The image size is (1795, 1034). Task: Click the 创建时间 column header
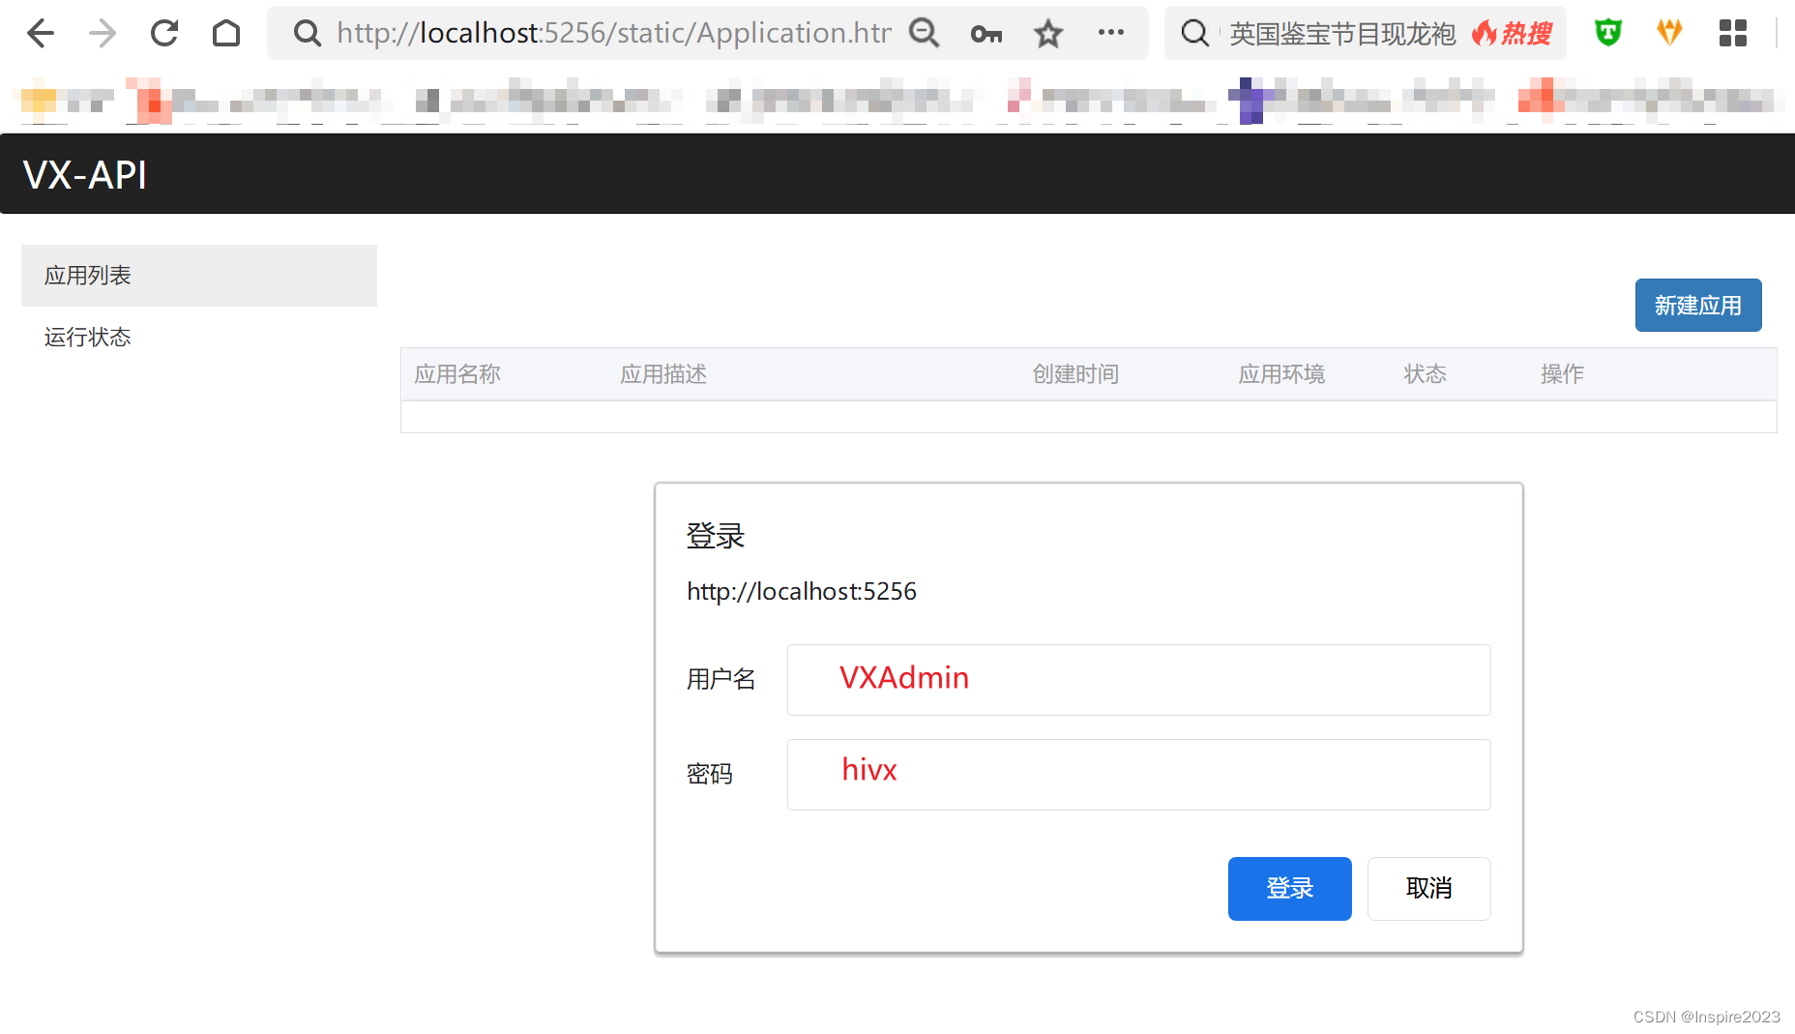(x=1075, y=374)
